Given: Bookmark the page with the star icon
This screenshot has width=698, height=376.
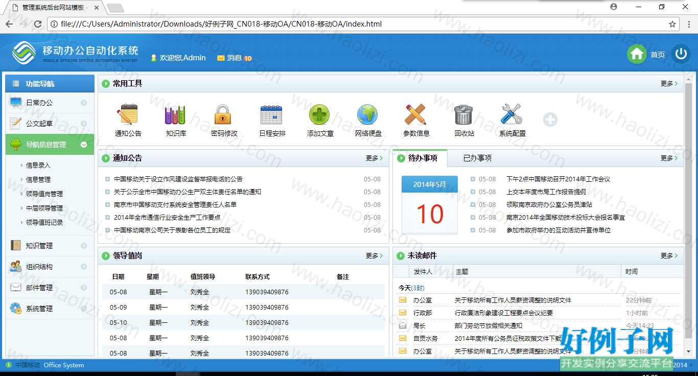Looking at the screenshot, I should coord(672,24).
